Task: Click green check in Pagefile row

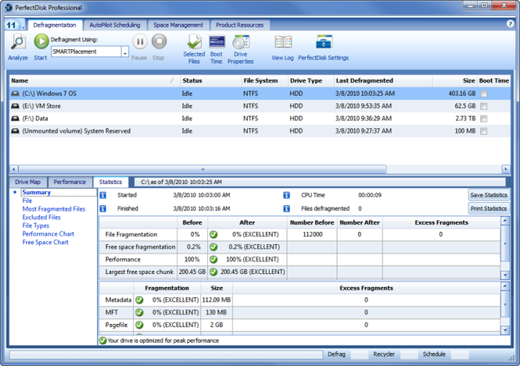Action: pos(140,325)
